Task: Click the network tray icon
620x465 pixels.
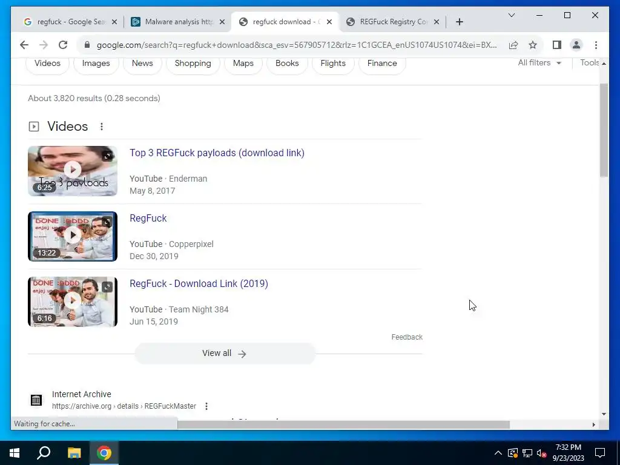Action: point(527,453)
